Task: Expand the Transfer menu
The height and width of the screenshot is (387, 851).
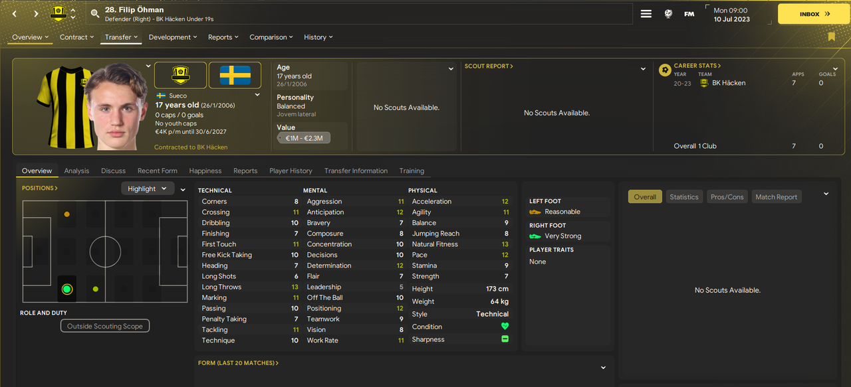Action: point(121,37)
